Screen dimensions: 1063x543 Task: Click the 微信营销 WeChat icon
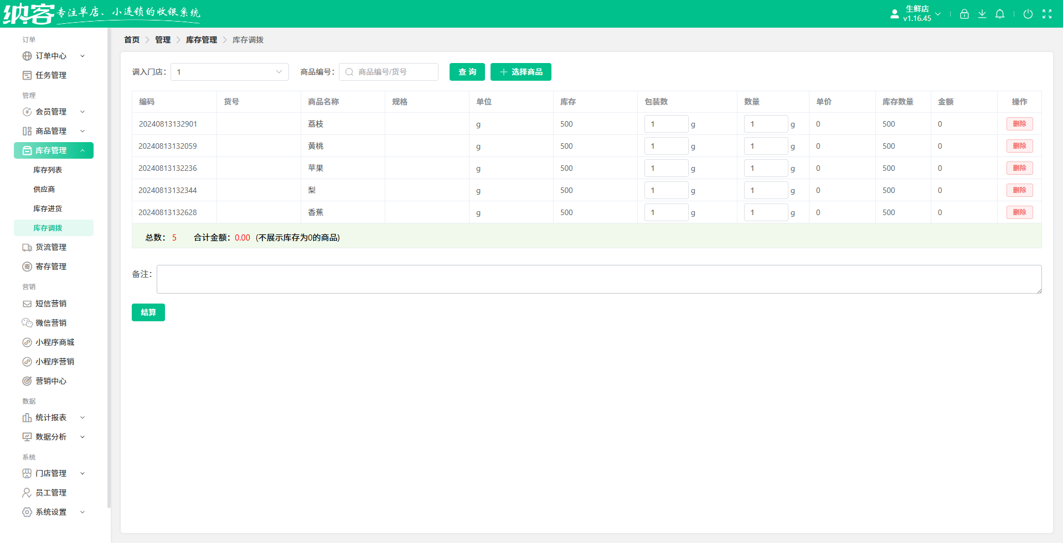coord(27,323)
